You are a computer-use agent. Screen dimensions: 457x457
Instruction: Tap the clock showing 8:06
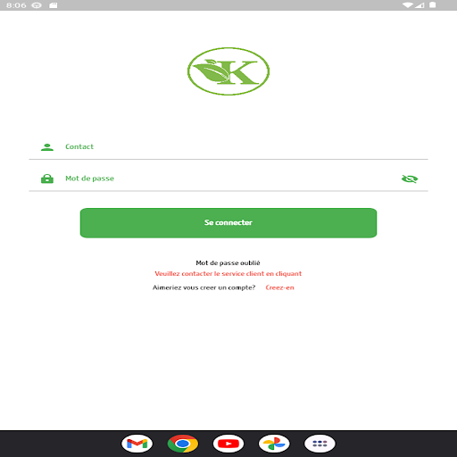pyautogui.click(x=16, y=5)
